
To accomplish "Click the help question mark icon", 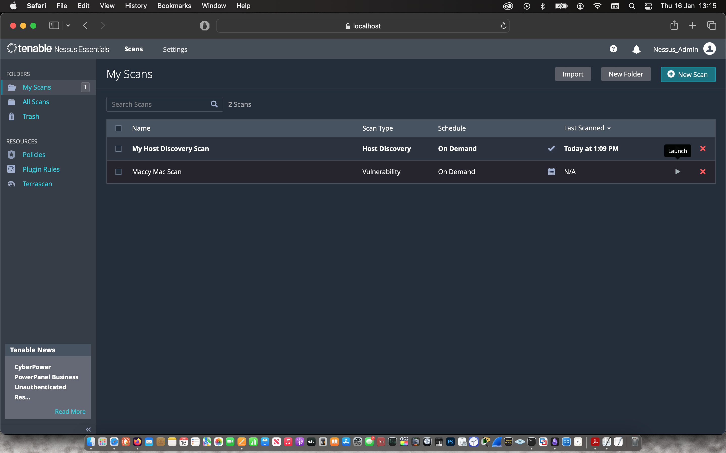I will (x=613, y=49).
